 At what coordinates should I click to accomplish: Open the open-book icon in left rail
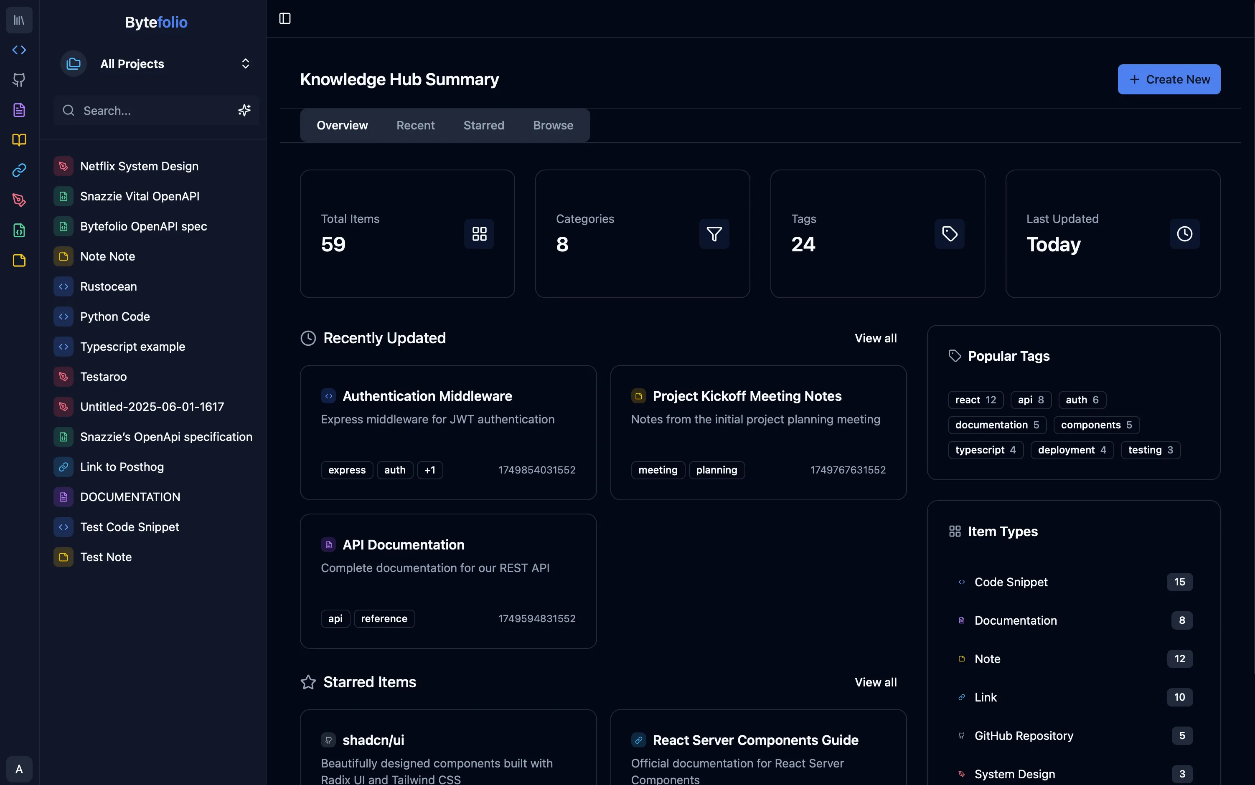19,140
